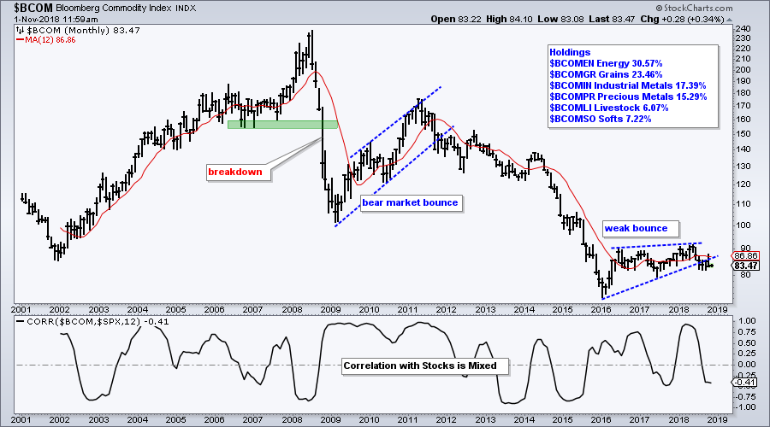Image resolution: width=770 pixels, height=427 pixels.
Task: Click the $BCOMEN Energy 30.57% line
Action: click(606, 63)
